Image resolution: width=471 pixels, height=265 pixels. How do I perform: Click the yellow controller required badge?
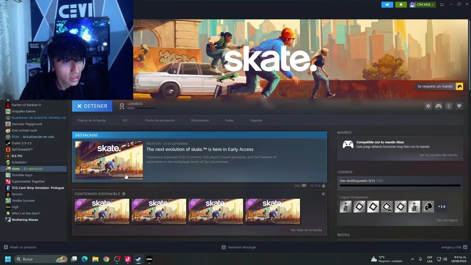[x=459, y=86]
